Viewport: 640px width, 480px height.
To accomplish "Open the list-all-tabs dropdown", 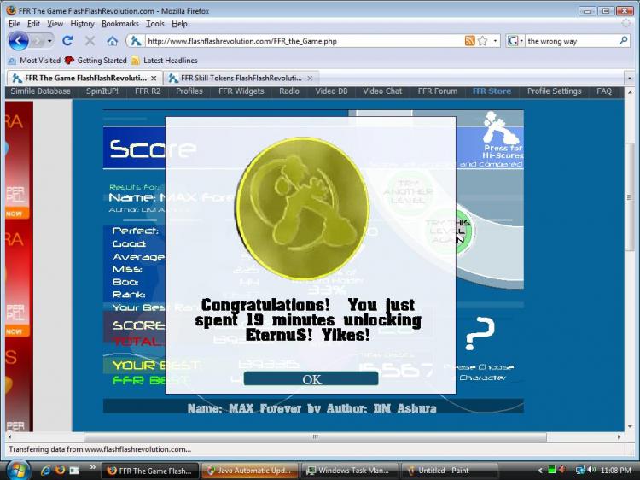I will point(629,78).
